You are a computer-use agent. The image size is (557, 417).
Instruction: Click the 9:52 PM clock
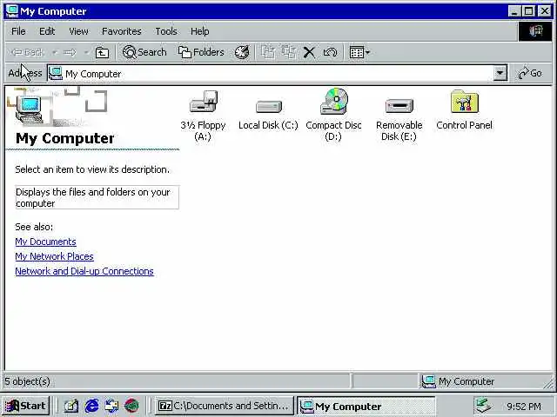coord(524,406)
